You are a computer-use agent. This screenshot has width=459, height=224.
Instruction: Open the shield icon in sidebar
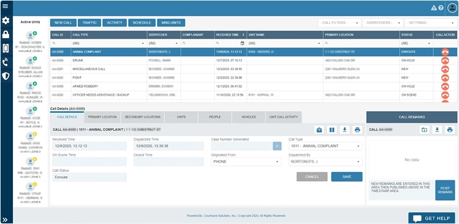(6, 76)
